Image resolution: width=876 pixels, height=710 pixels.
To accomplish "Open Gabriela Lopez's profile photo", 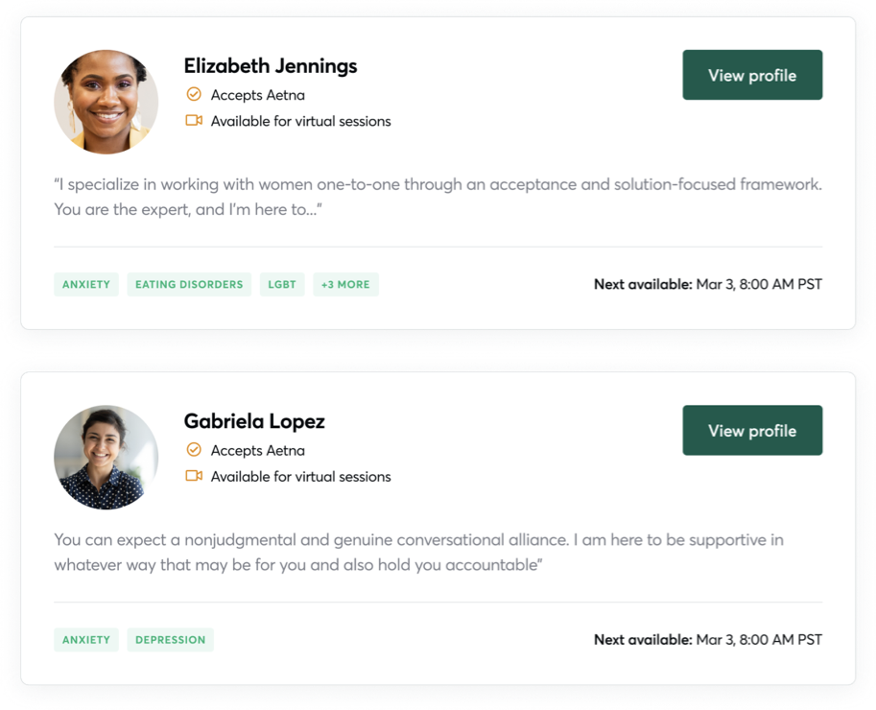I will point(107,458).
